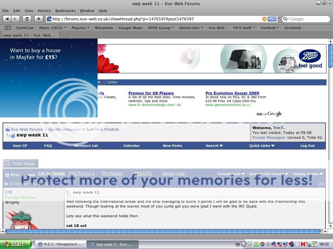Expand hidden system tray icons chevron
The width and height of the screenshot is (333, 249).
tap(244, 244)
